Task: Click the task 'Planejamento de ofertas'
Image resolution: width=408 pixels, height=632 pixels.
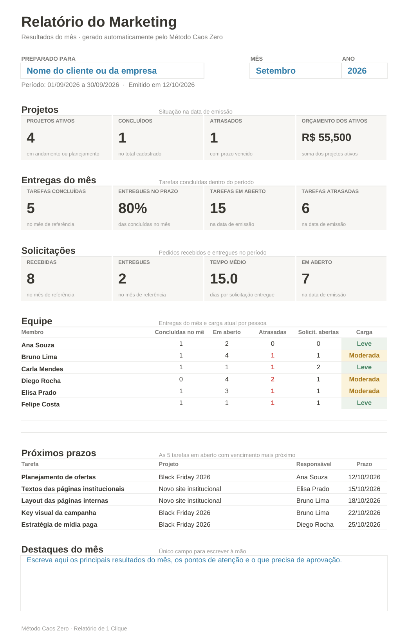Action: point(58,477)
